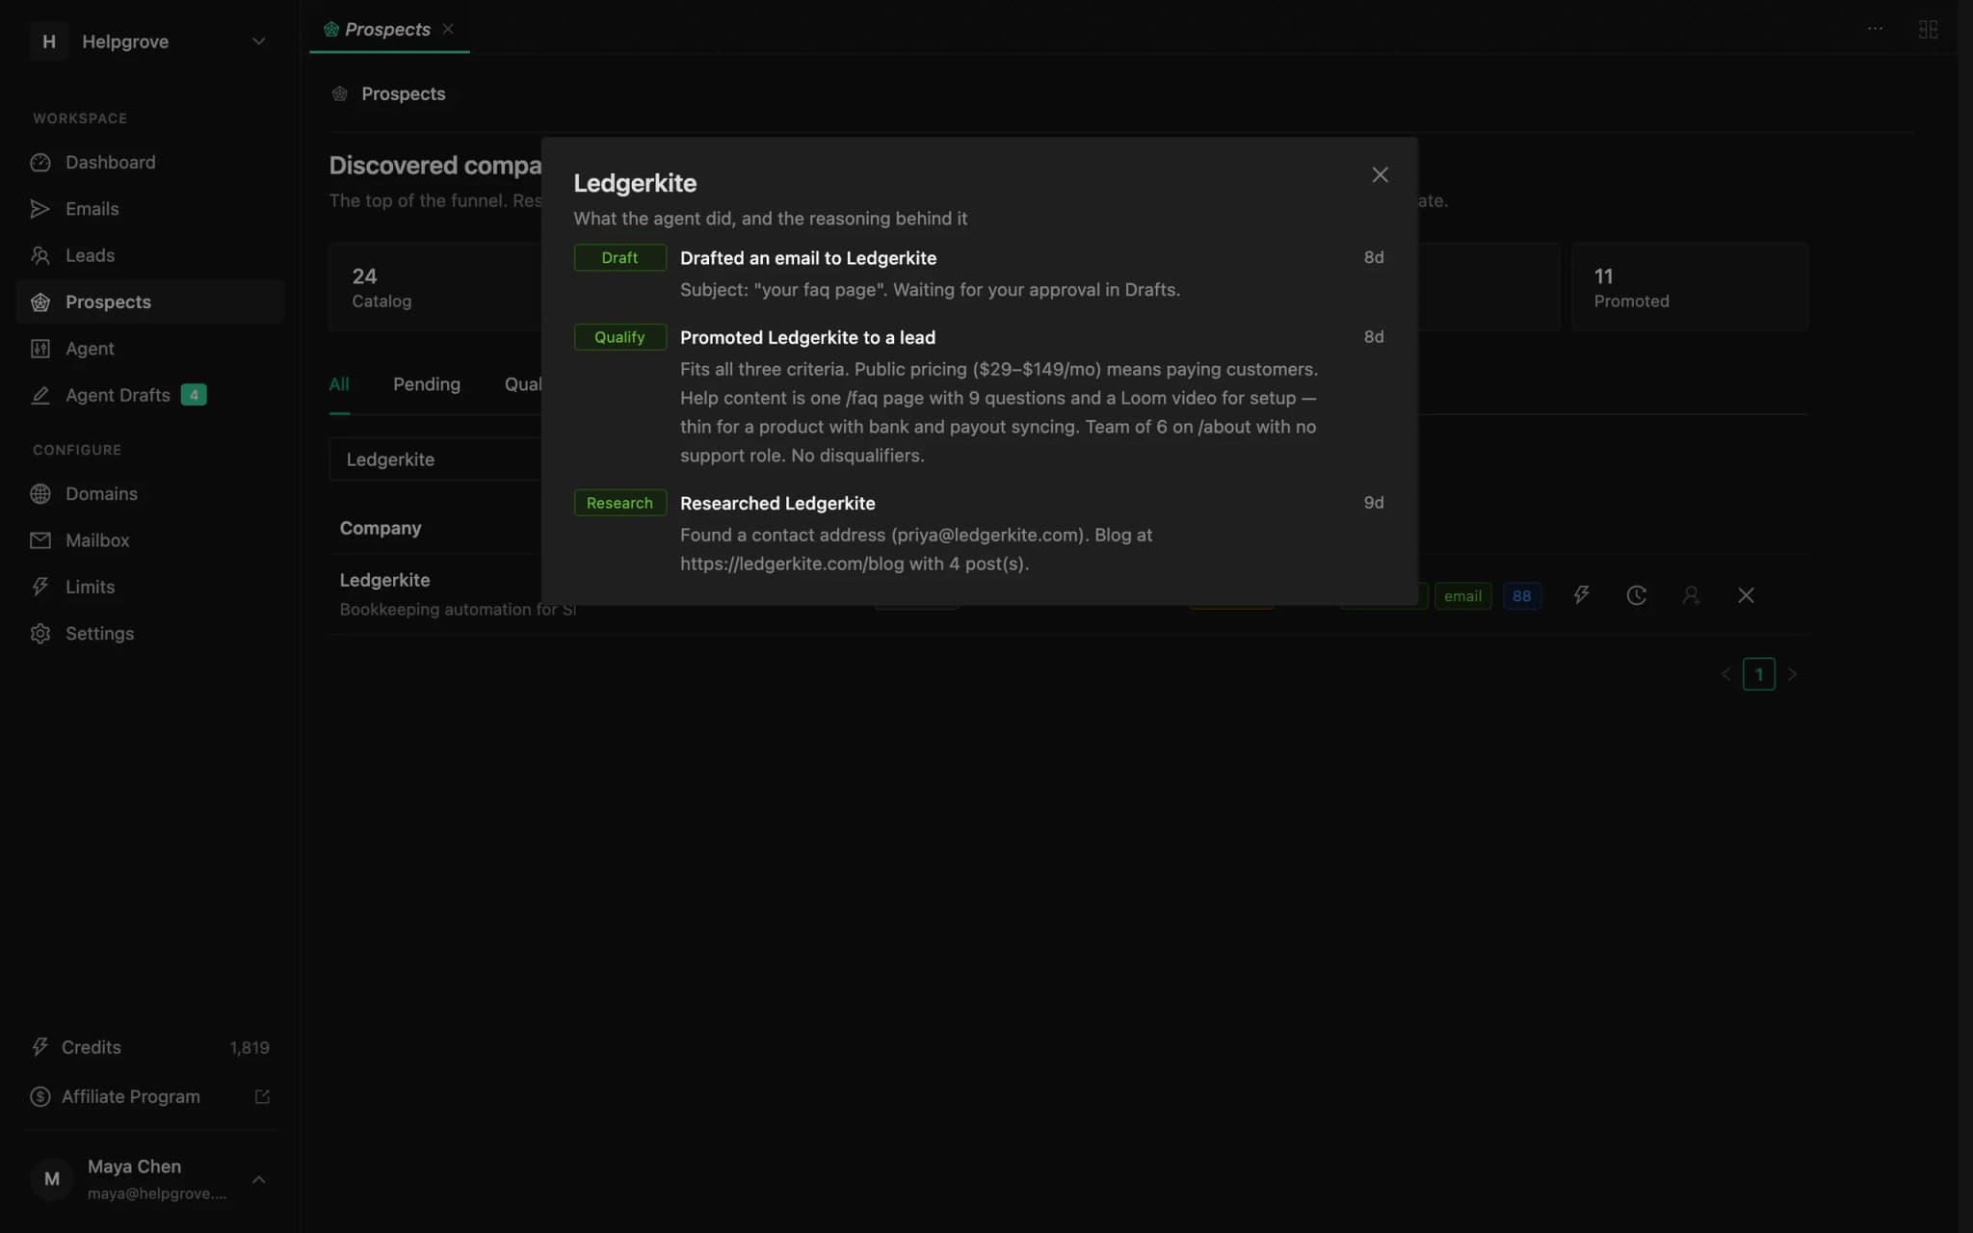The width and height of the screenshot is (1973, 1233).
Task: Click the Draft activity tag
Action: point(619,258)
